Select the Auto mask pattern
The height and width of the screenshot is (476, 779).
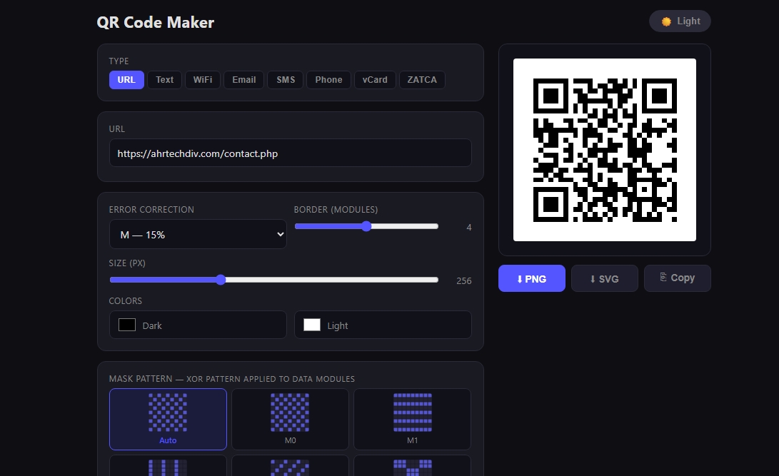(x=168, y=420)
